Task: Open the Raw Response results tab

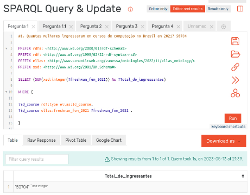Action: click(x=41, y=140)
